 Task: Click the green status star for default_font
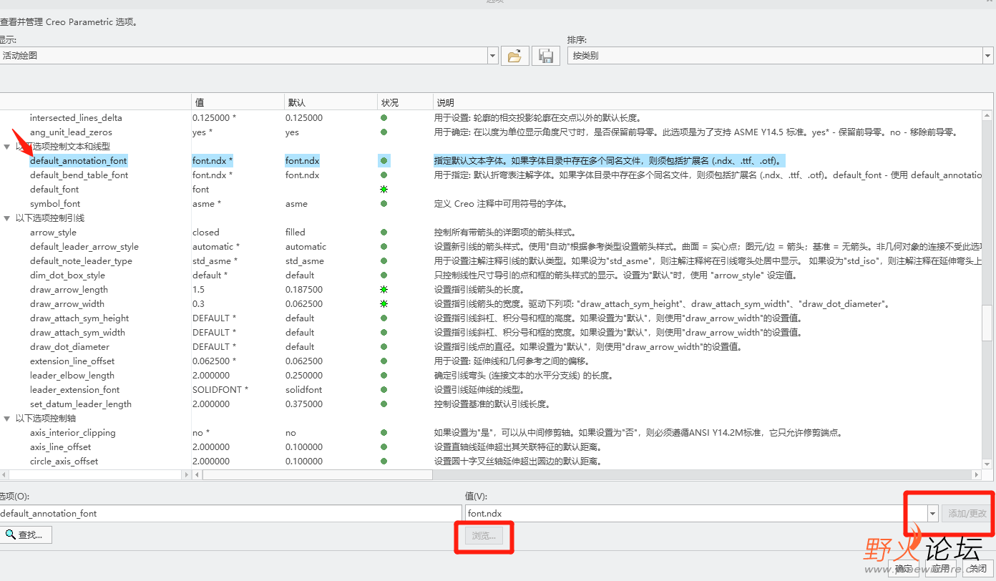[384, 189]
